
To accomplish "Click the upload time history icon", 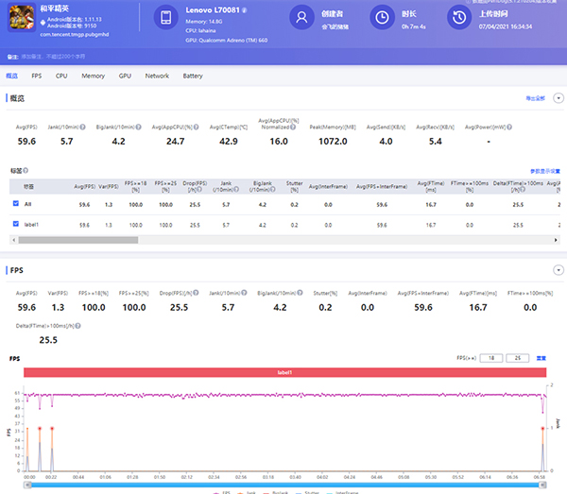I will pos(458,18).
